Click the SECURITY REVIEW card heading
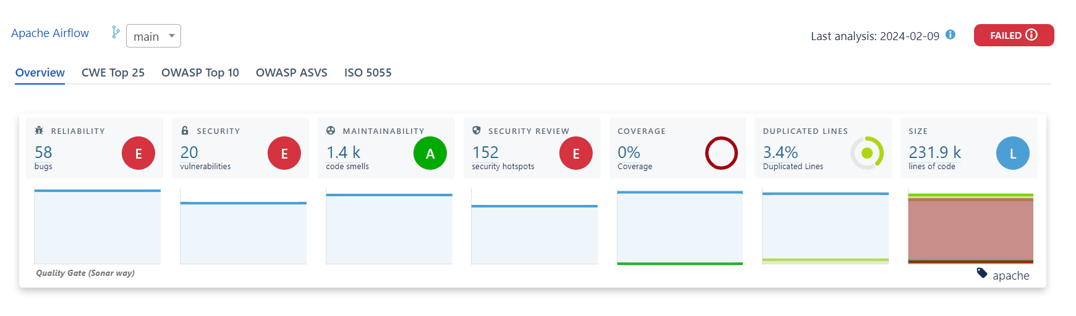The image size is (1076, 316). (x=528, y=131)
